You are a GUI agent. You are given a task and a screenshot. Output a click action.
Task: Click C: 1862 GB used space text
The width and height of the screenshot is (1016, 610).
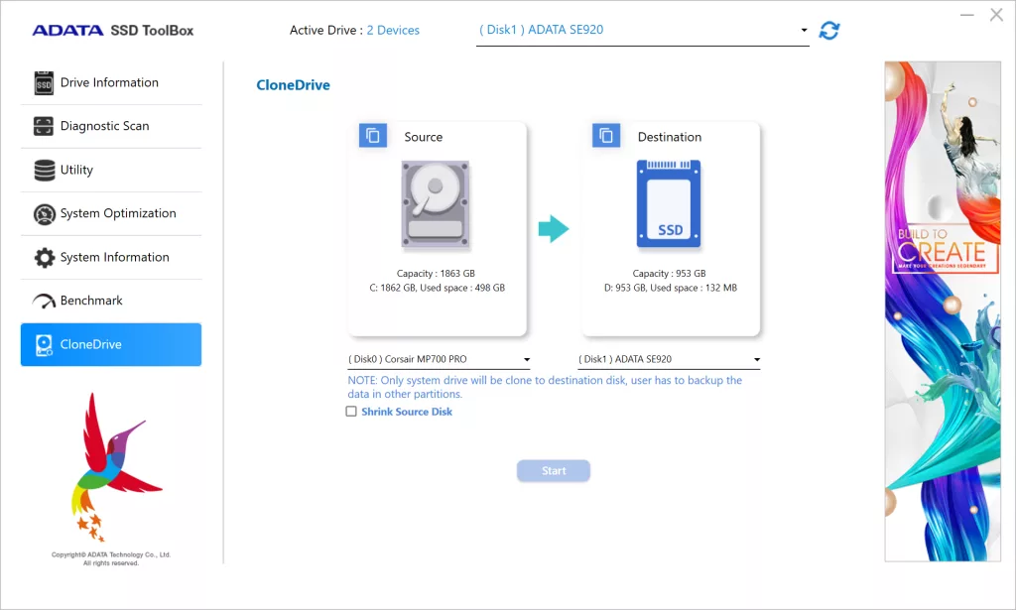pyautogui.click(x=437, y=289)
